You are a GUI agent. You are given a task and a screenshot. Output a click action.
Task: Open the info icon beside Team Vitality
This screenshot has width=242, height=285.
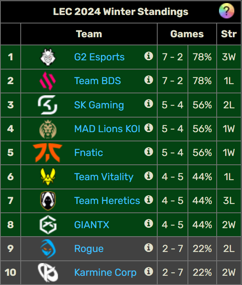click(148, 176)
